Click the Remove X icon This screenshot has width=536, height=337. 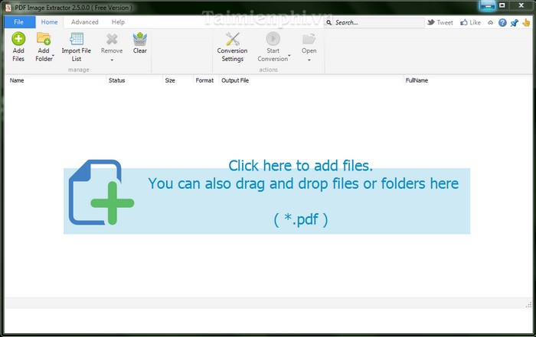pos(112,39)
